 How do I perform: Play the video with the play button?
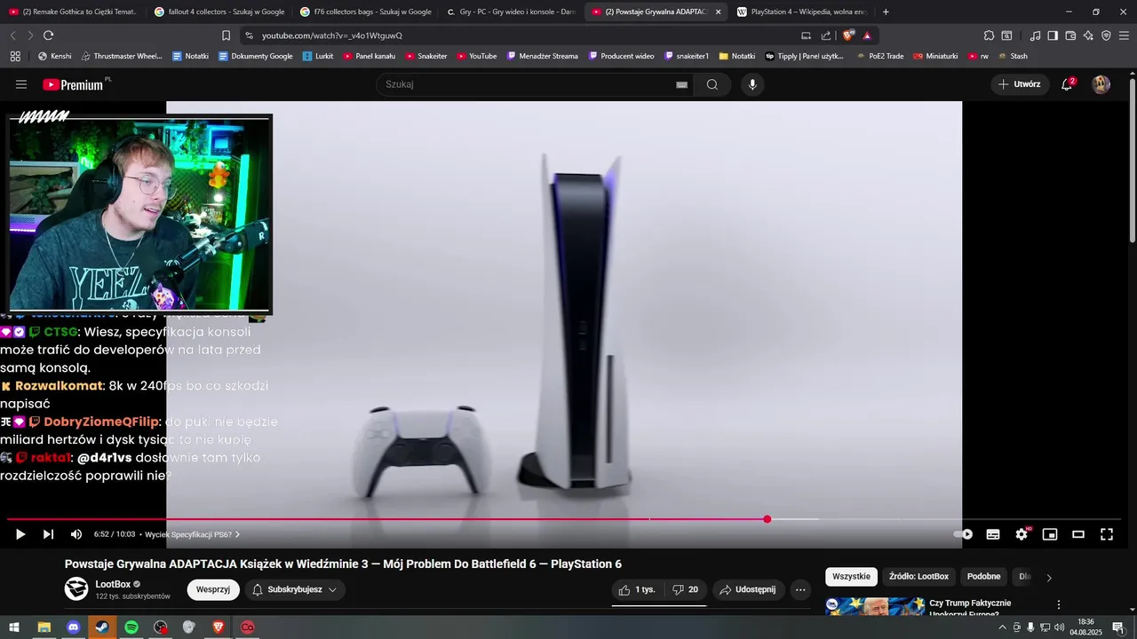pos(20,534)
